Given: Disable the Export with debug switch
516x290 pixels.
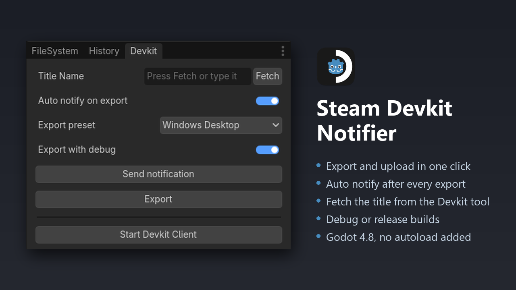Looking at the screenshot, I should click(267, 150).
